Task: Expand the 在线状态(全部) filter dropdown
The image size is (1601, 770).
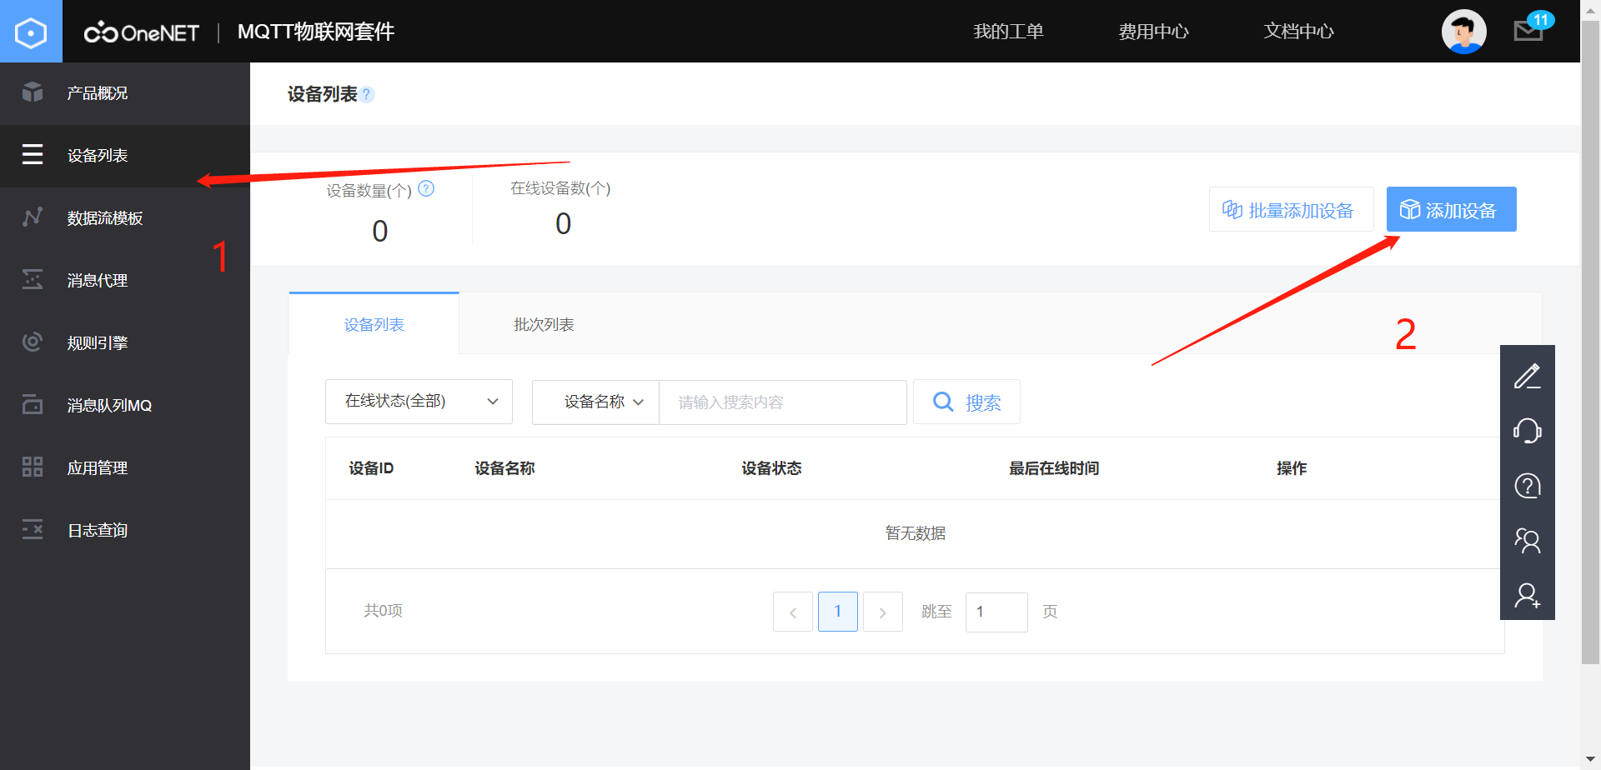Action: point(419,401)
